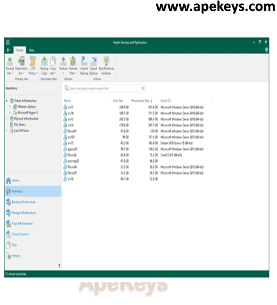Sort by the Guest OS column header
The image size is (277, 305).
(166, 101)
